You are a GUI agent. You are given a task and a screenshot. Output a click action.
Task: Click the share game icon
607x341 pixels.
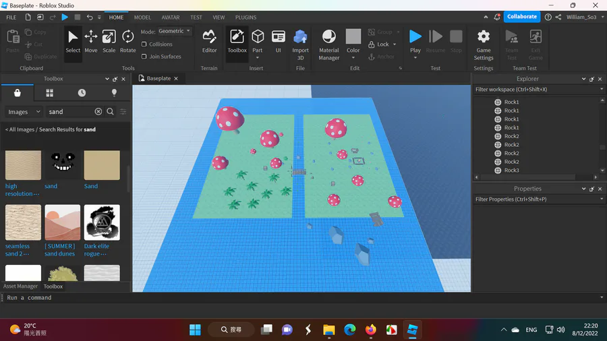coord(558,17)
